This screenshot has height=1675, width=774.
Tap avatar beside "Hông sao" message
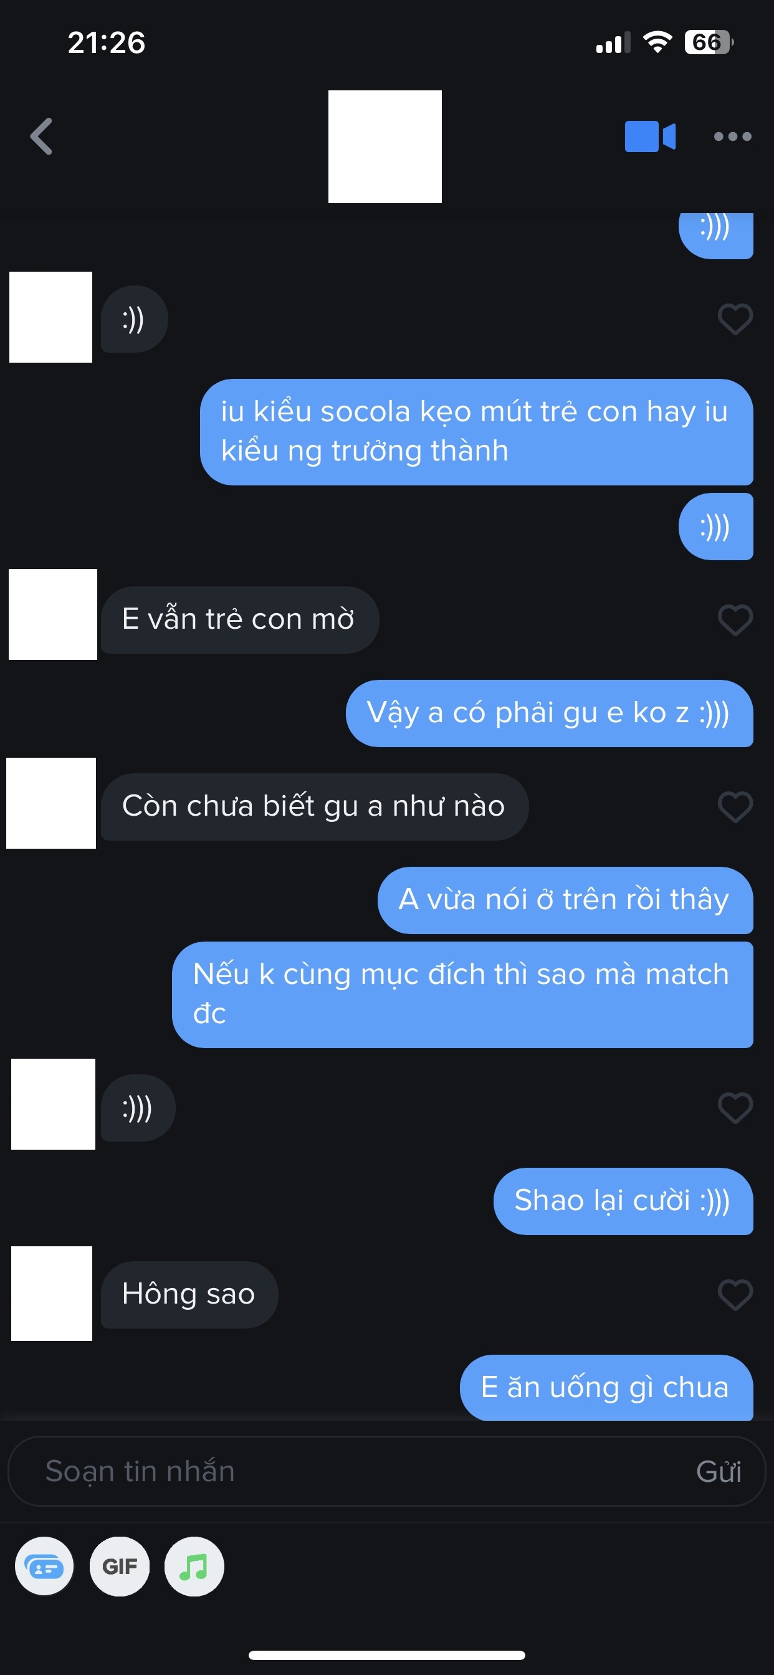52,1293
